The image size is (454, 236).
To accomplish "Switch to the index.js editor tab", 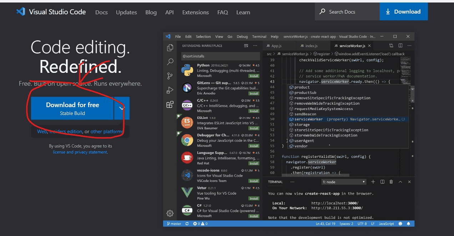I will tap(309, 46).
